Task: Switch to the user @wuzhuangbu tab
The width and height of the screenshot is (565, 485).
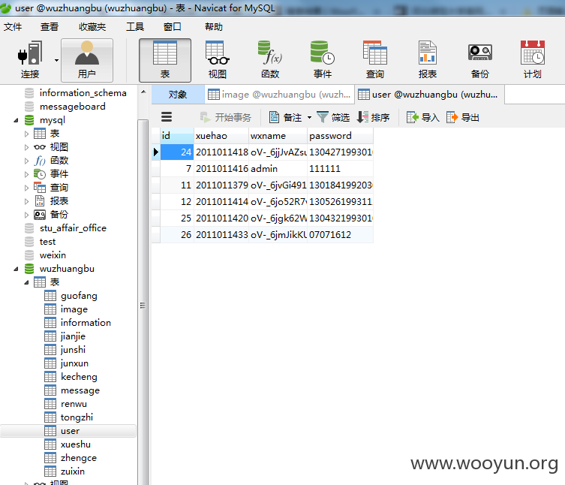Action: [x=429, y=95]
